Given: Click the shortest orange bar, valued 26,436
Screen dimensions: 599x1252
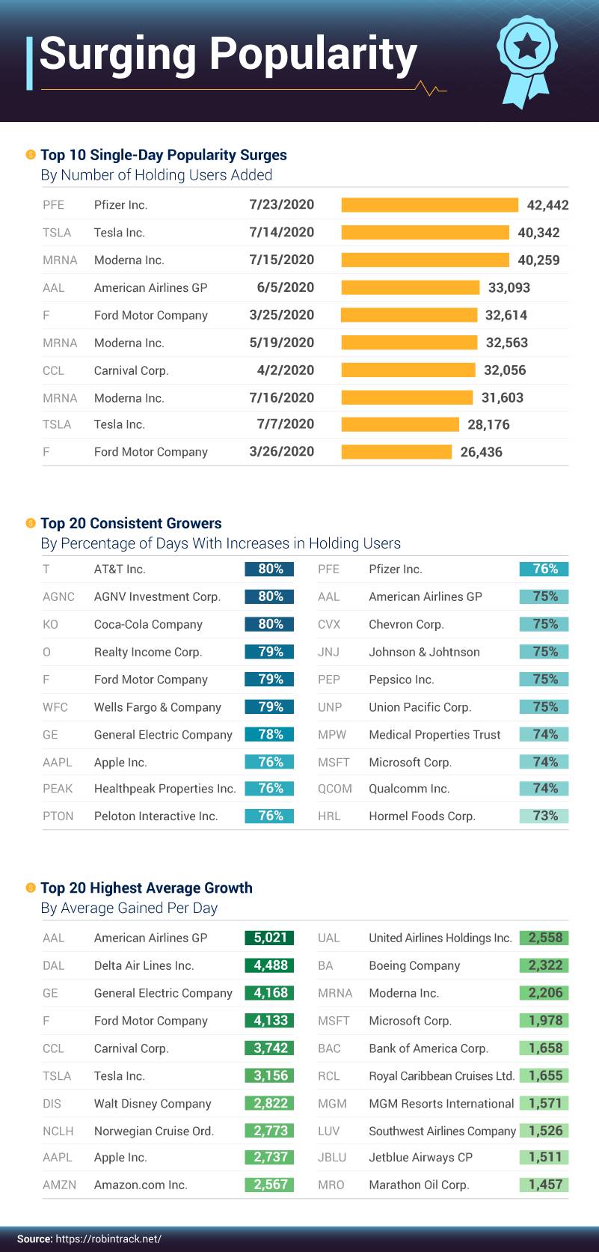Looking at the screenshot, I should pyautogui.click(x=396, y=452).
